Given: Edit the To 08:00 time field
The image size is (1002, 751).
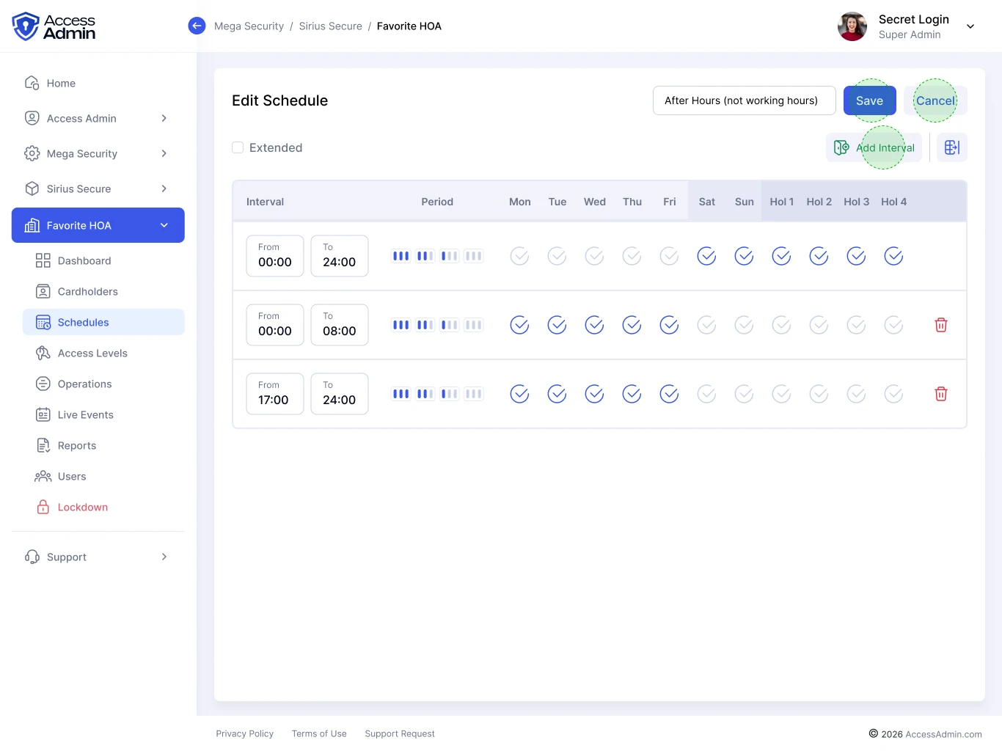Looking at the screenshot, I should pyautogui.click(x=340, y=325).
